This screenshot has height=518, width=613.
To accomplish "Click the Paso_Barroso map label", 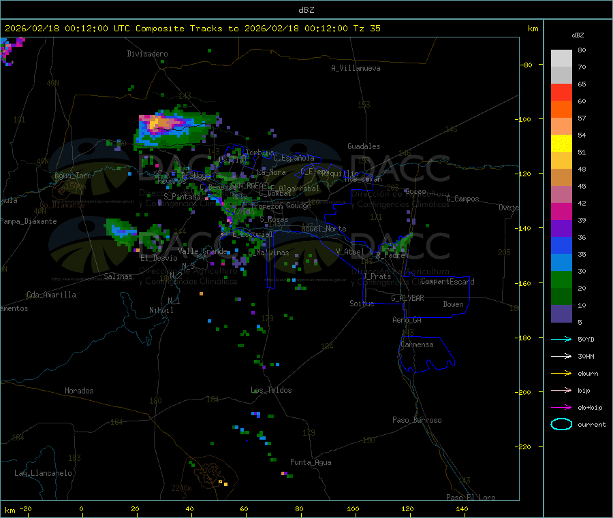I will tap(417, 420).
